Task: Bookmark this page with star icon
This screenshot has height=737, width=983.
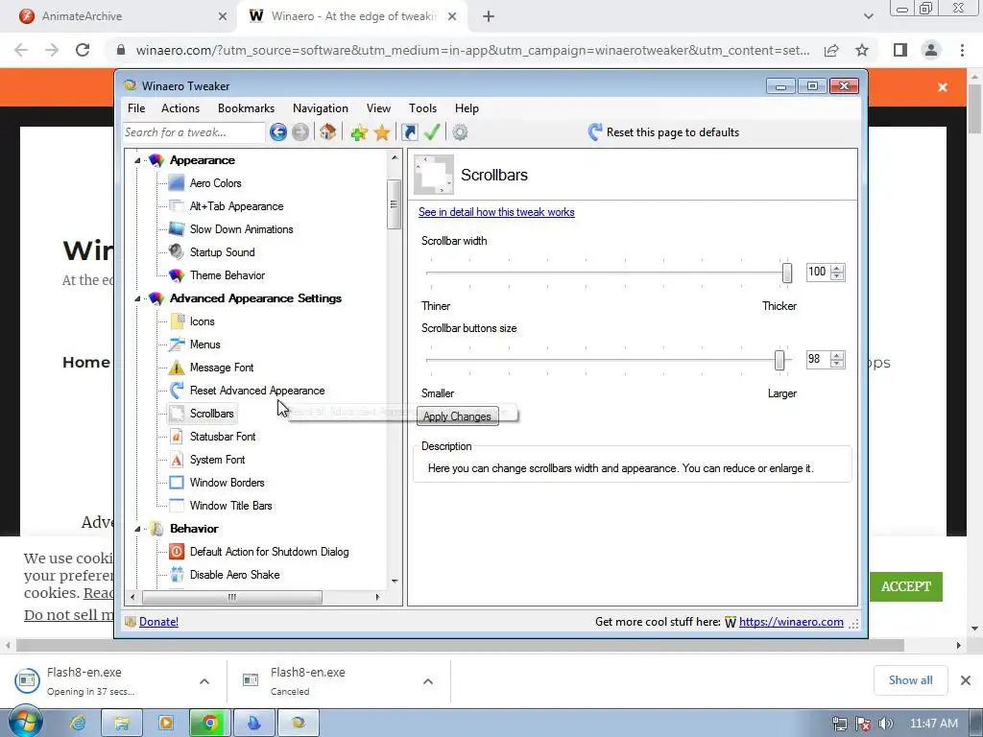Action: click(862, 50)
